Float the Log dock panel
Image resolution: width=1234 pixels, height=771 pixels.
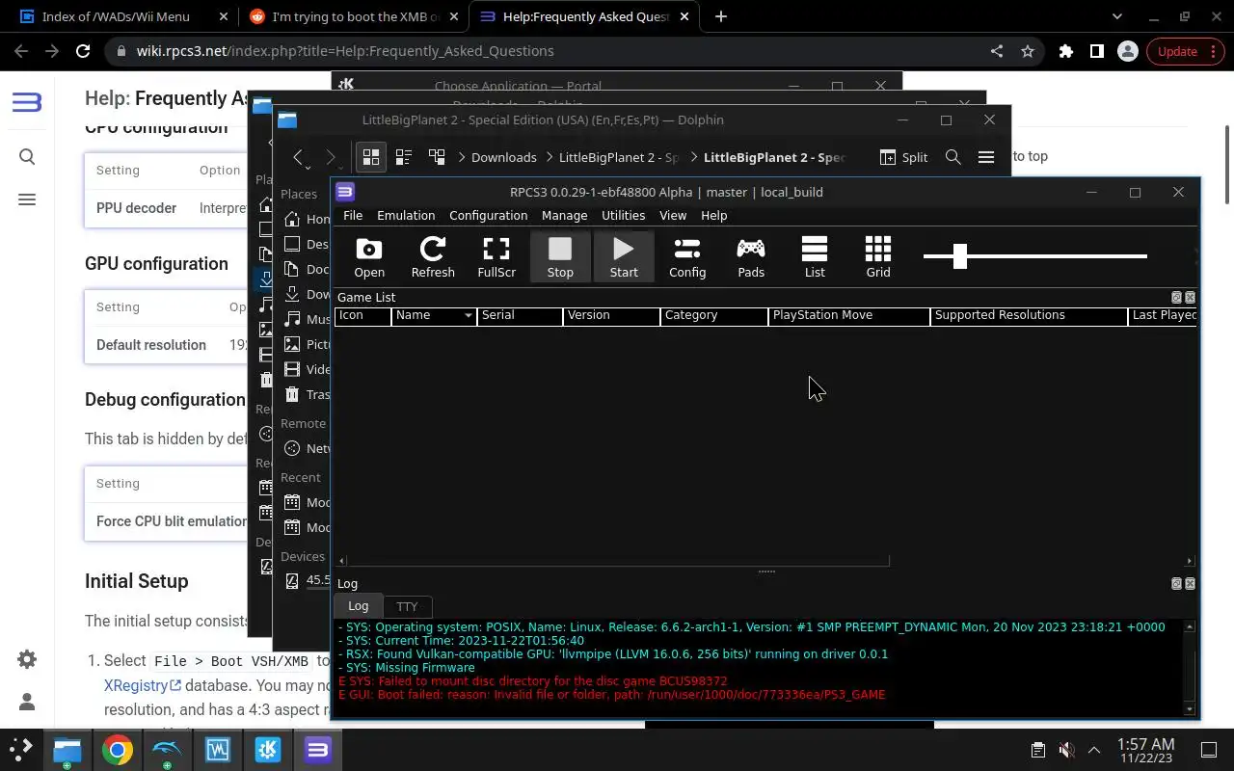point(1176,584)
